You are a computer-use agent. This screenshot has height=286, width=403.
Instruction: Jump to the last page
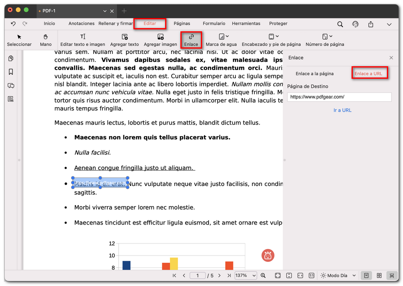pyautogui.click(x=229, y=276)
